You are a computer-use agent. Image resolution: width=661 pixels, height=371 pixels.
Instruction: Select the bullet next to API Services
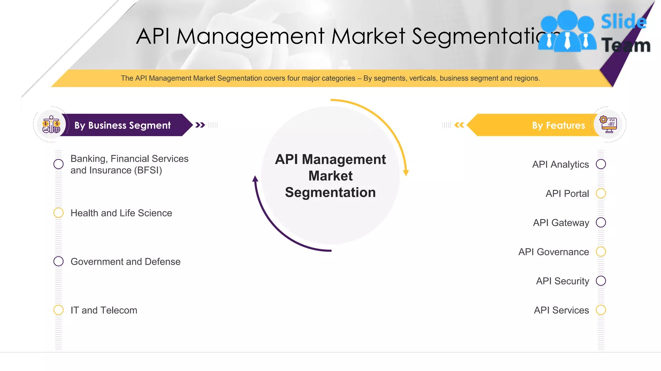coord(601,310)
